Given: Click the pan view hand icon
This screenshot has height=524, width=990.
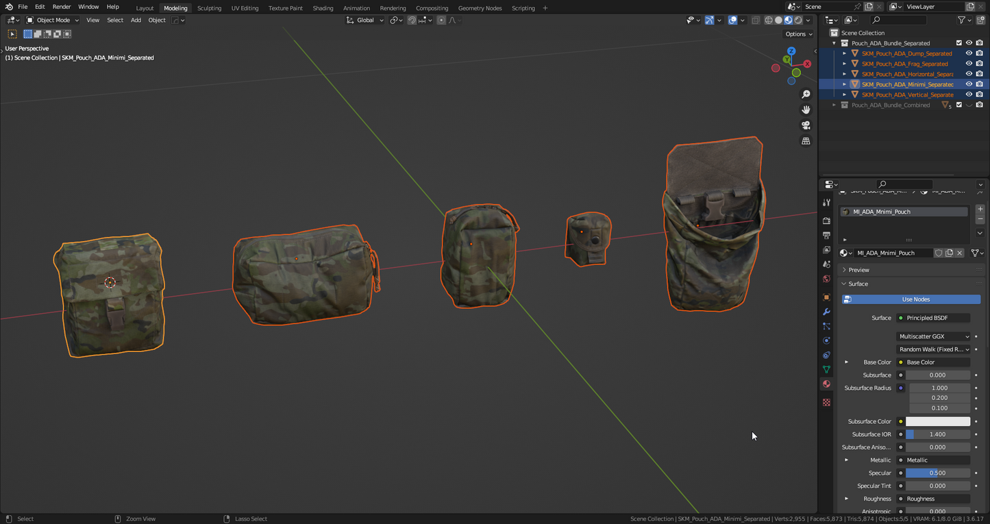Looking at the screenshot, I should [x=806, y=110].
